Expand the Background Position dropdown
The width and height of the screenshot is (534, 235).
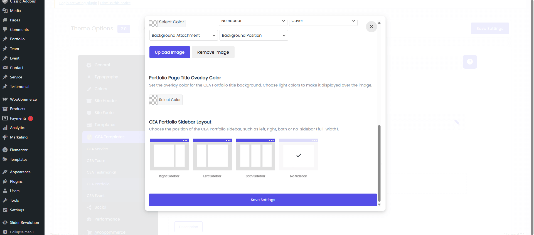coord(254,35)
